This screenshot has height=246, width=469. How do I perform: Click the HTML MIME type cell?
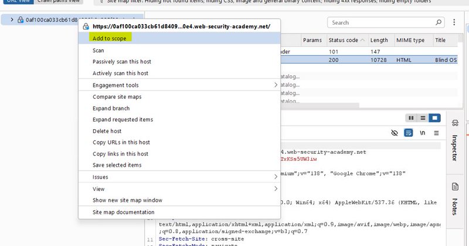(x=404, y=60)
